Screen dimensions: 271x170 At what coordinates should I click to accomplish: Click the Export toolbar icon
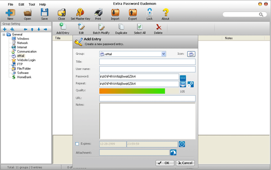coord(133,12)
